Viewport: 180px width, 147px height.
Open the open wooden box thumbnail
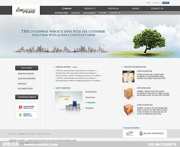pyautogui.click(x=129, y=93)
